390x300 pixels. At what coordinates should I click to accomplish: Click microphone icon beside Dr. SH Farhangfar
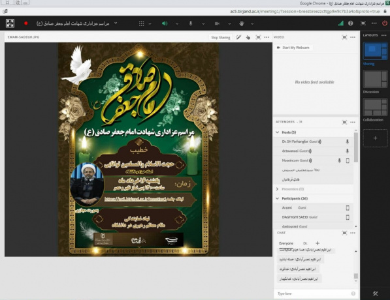[x=348, y=142]
